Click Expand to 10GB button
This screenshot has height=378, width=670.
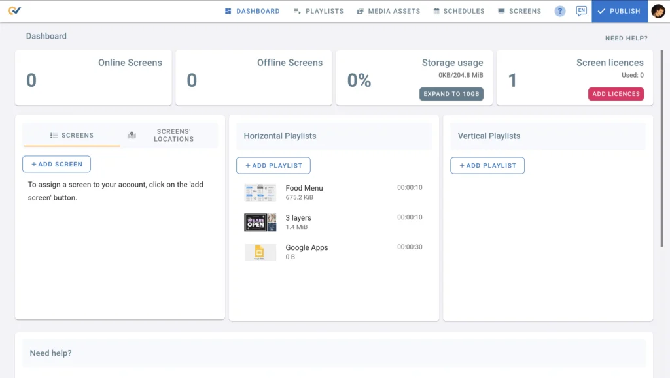[x=451, y=94]
